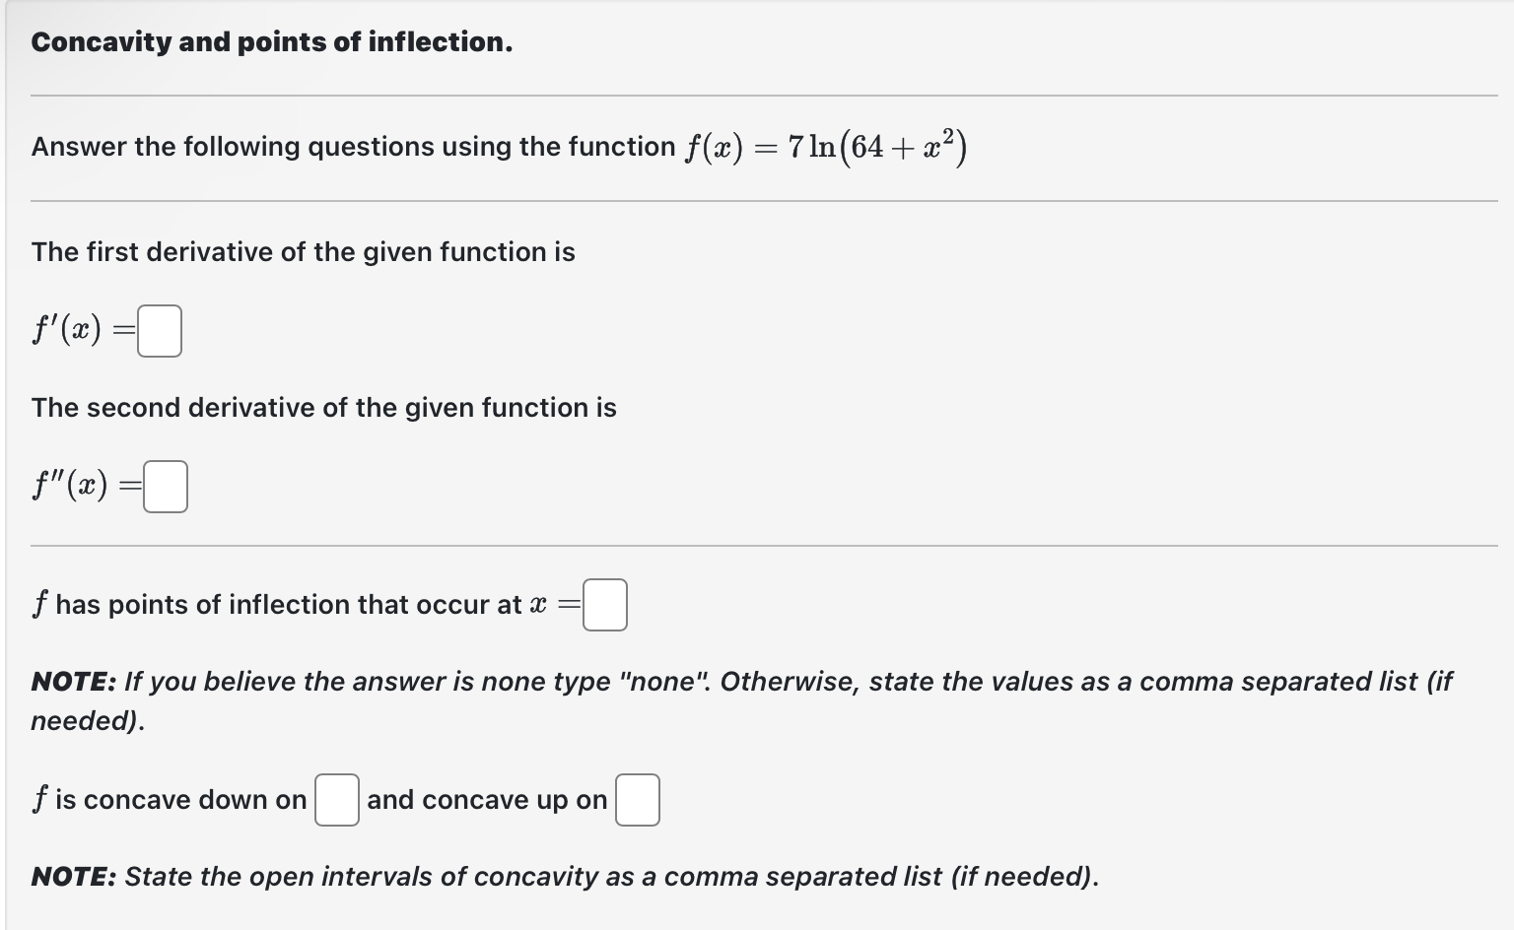The height and width of the screenshot is (930, 1514).
Task: Click the first derivative instruction text
Action: [303, 252]
